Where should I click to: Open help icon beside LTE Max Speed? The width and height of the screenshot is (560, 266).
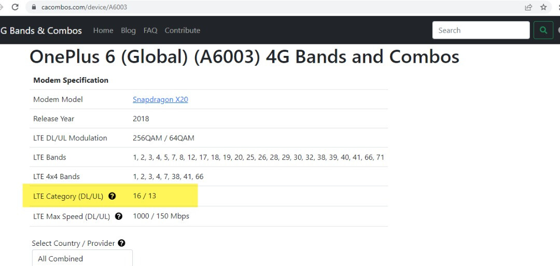coord(119,216)
